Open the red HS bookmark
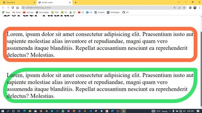The width and height of the screenshot is (202, 113). point(81,12)
